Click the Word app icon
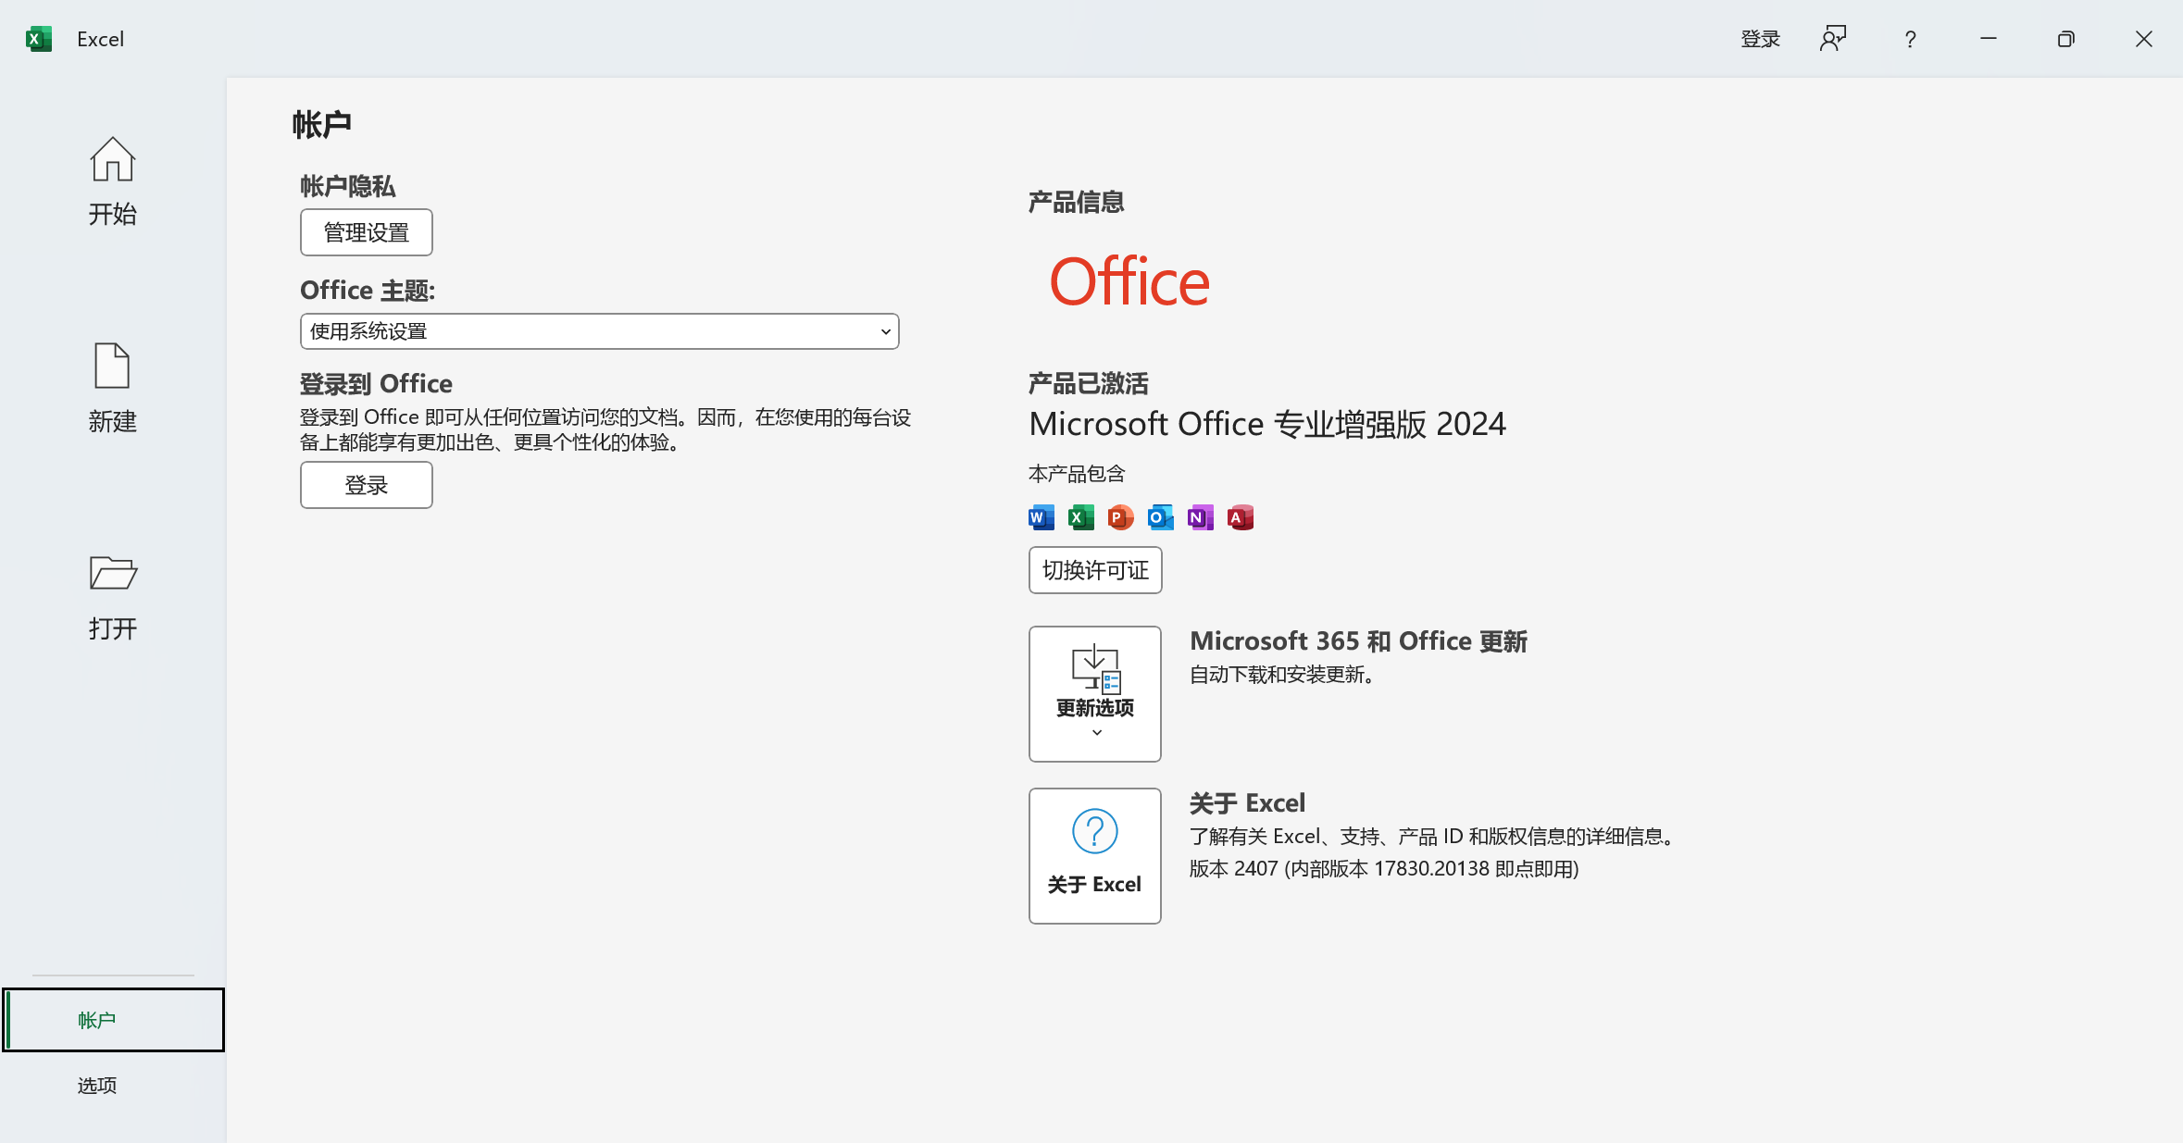 pos(1042,517)
